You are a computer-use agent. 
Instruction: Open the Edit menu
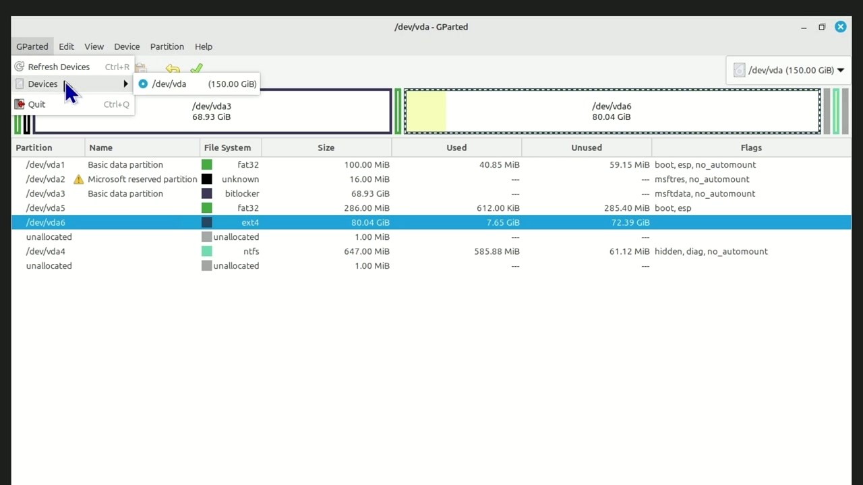(x=66, y=46)
